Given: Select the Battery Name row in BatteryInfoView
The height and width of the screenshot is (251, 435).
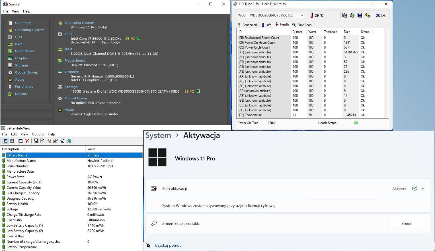Looking at the screenshot, I should [x=71, y=155].
